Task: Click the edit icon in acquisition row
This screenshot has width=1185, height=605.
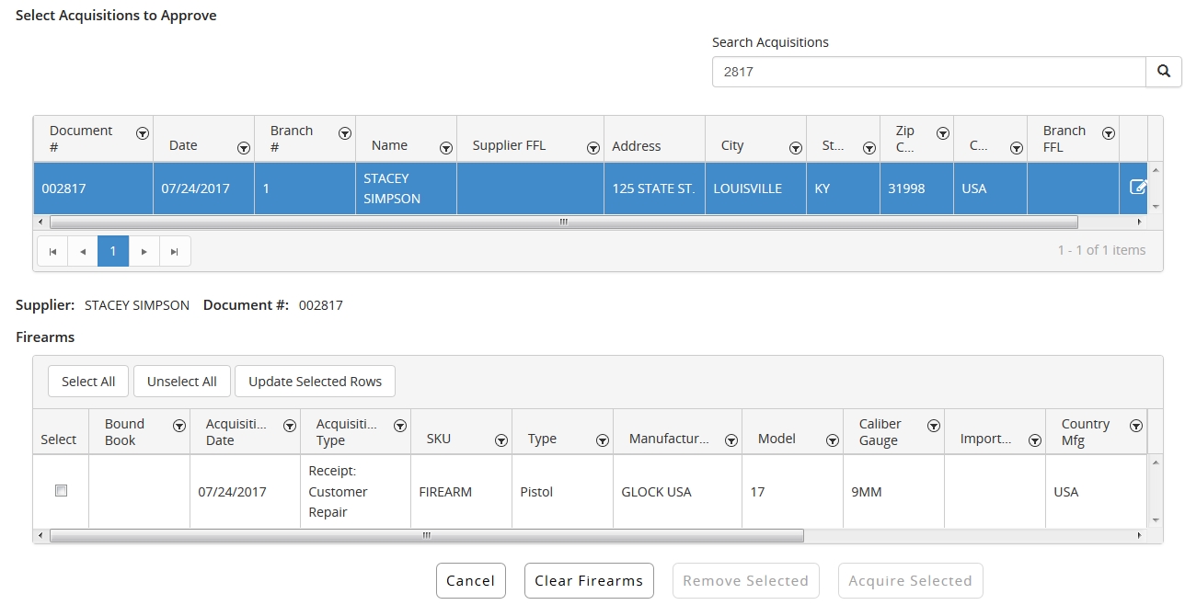Action: (x=1137, y=188)
